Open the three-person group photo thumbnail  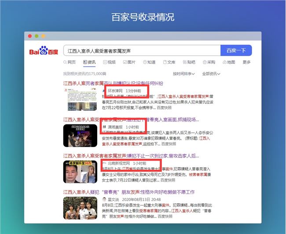click(x=80, y=208)
